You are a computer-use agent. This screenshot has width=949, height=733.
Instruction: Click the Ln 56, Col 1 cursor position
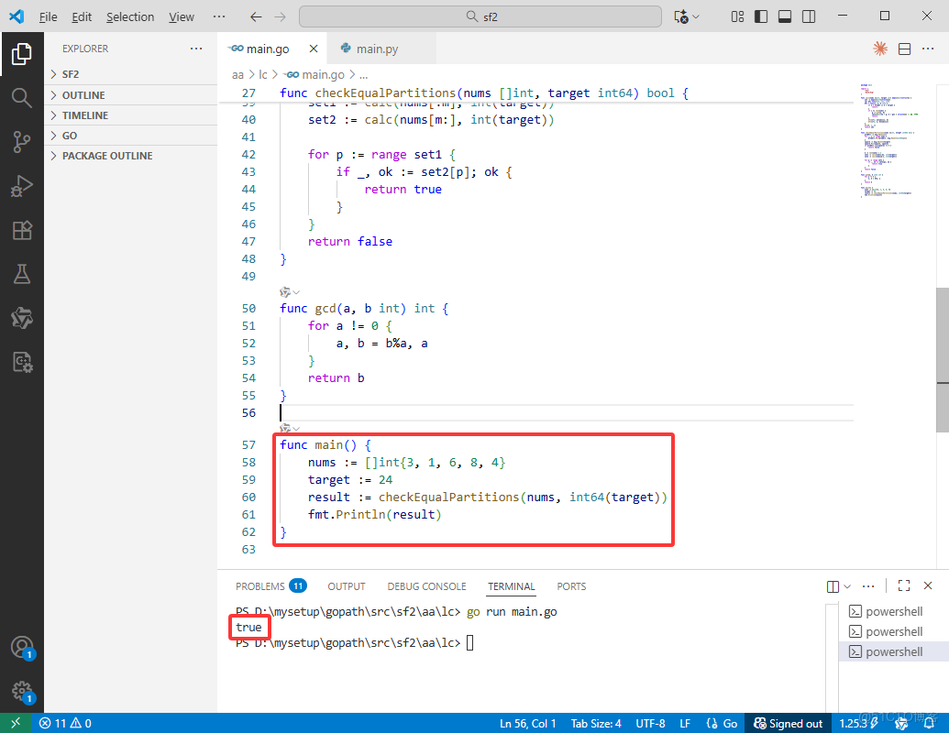[x=527, y=723]
